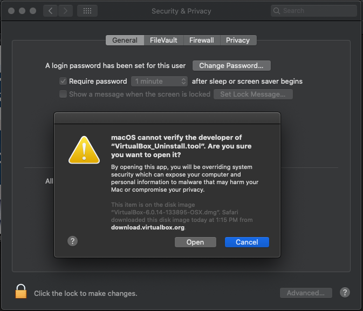The height and width of the screenshot is (311, 363).
Task: Open the Privacy tab
Action: pos(238,40)
